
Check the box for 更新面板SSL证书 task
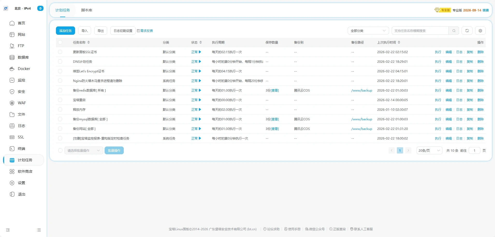pyautogui.click(x=60, y=52)
